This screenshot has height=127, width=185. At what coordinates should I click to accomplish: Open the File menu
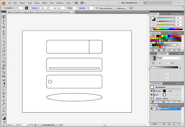point(9,3)
